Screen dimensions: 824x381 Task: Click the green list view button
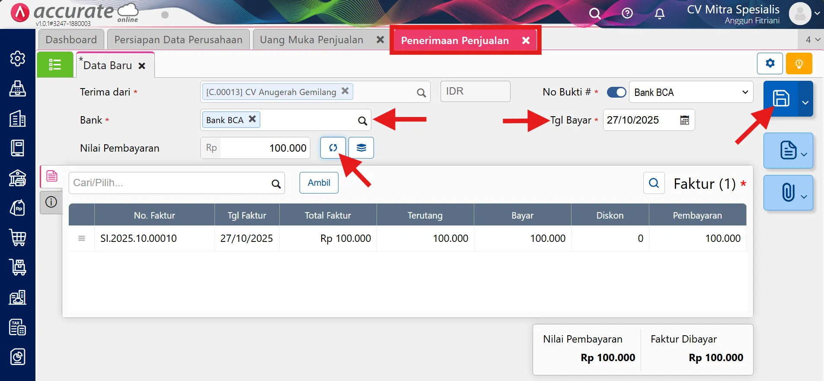tap(55, 65)
